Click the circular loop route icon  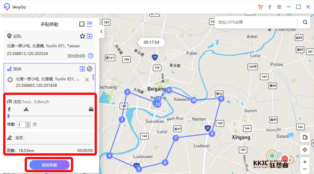point(90,69)
